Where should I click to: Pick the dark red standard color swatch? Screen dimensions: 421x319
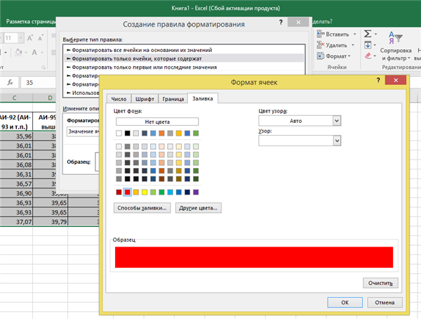coord(119,192)
